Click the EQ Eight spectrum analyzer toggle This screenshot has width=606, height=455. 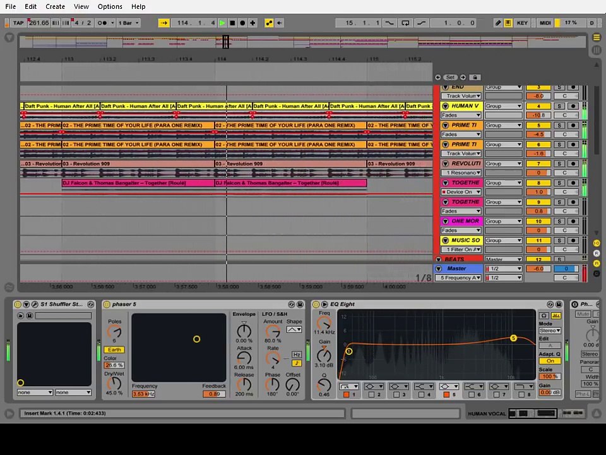[x=555, y=316]
